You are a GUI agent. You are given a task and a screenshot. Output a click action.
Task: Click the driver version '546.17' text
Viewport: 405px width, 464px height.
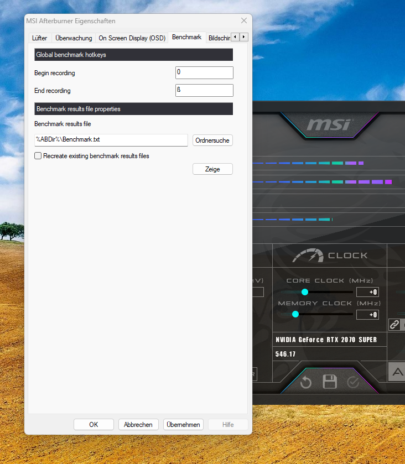(x=285, y=354)
